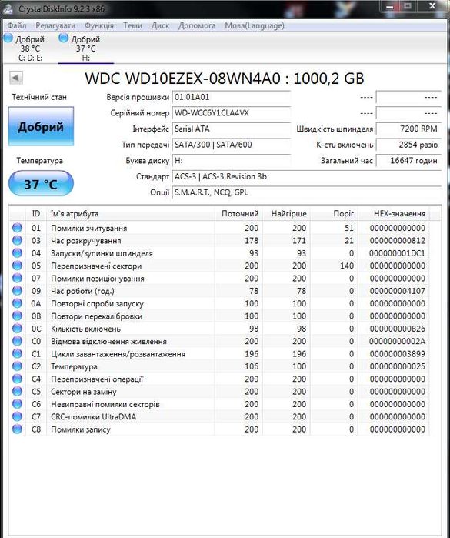Click the blue health orb above H:
This screenshot has width=450, height=538.
(63, 38)
